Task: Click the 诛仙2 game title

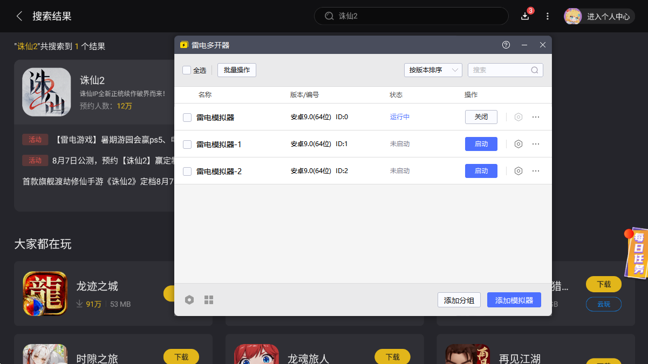Action: click(x=92, y=80)
